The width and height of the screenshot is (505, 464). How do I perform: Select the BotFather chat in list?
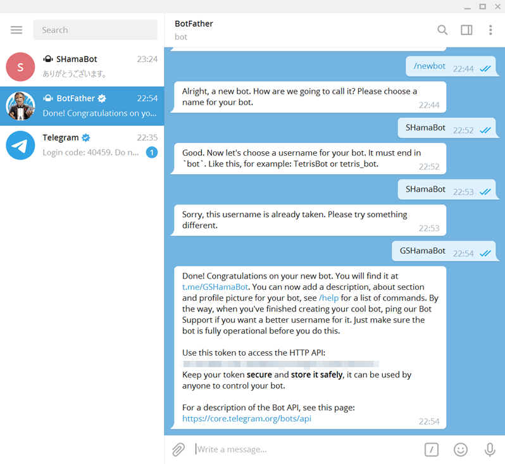(x=95, y=106)
